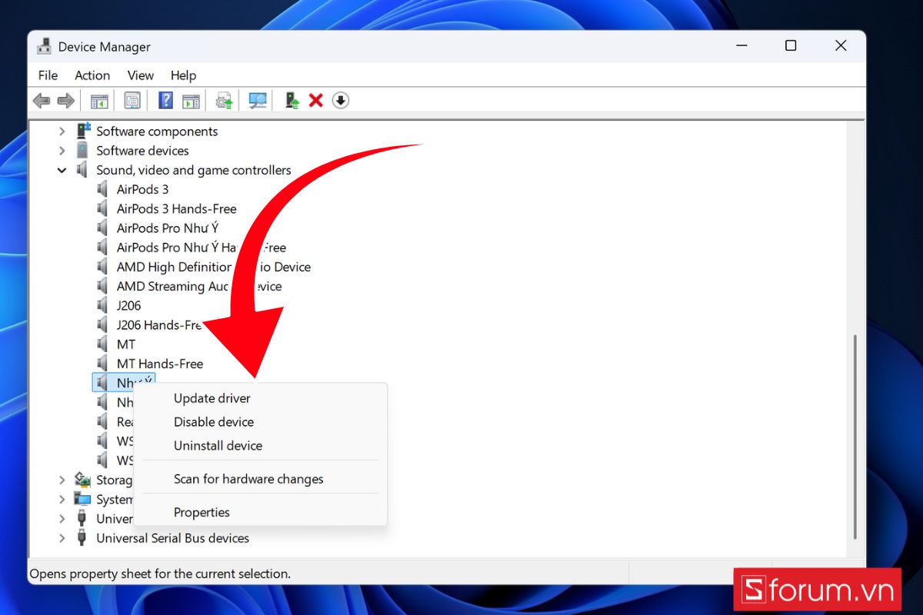
Task: Open the View menu
Action: [x=141, y=75]
